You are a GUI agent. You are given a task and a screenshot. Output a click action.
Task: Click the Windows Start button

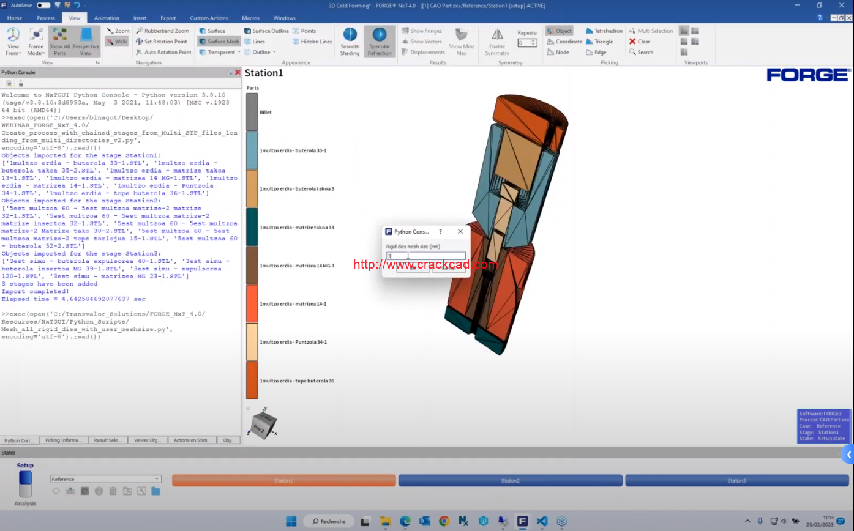tap(291, 521)
